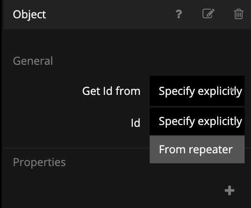
Task: Pick the highlighted From repeater entry
Action: click(197, 150)
